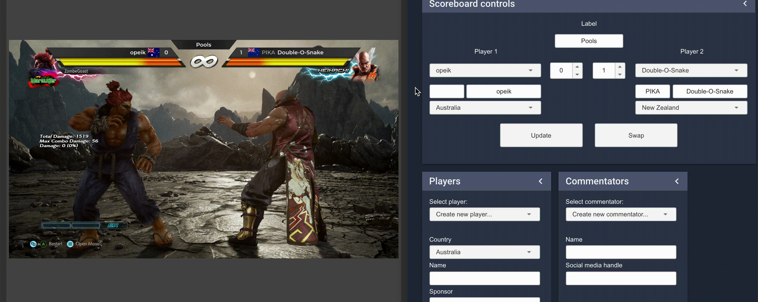Collapse the Scoreboard controls panel
758x302 pixels.
tap(745, 3)
